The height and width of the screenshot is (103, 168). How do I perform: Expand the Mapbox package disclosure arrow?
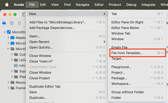pos(8,38)
